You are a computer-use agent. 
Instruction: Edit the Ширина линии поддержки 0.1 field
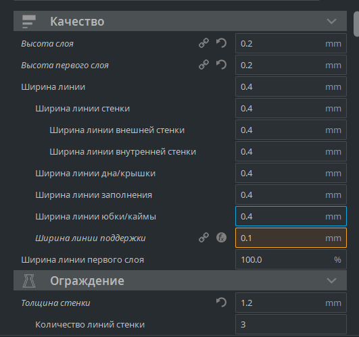pos(291,238)
